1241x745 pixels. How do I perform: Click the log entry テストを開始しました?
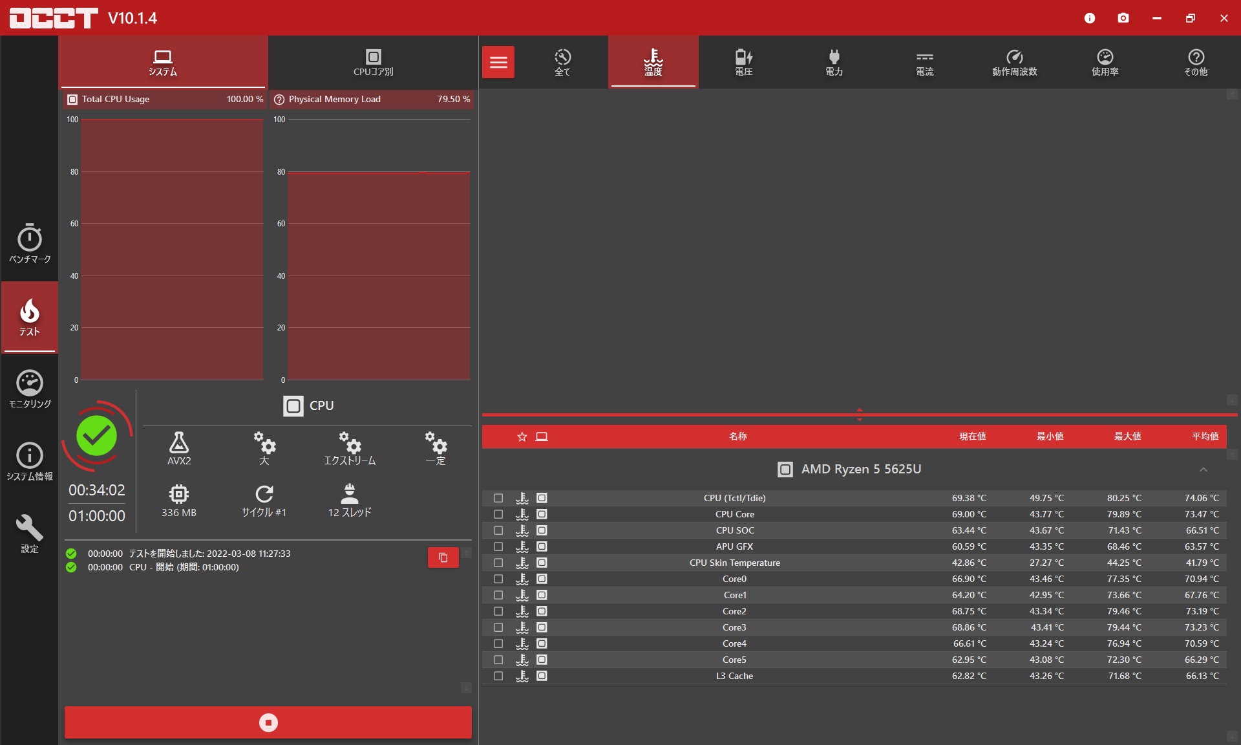tap(209, 554)
